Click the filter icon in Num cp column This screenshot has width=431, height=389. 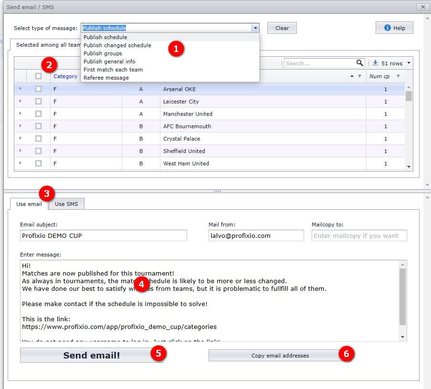pos(398,76)
